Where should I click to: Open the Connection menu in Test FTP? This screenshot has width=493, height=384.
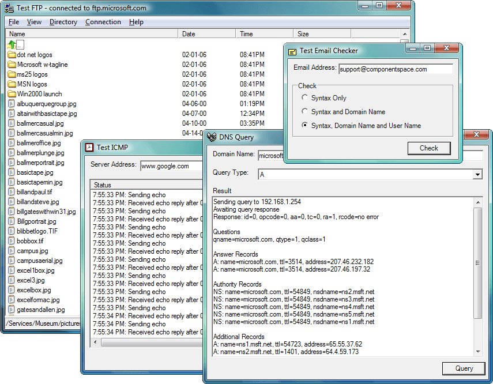pyautogui.click(x=103, y=22)
